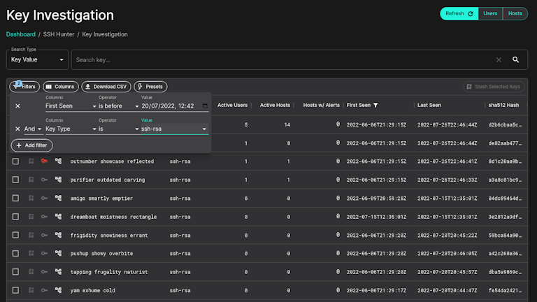Sort by Hosts w/ Alerts column header
This screenshot has width=537, height=302.
tap(321, 105)
